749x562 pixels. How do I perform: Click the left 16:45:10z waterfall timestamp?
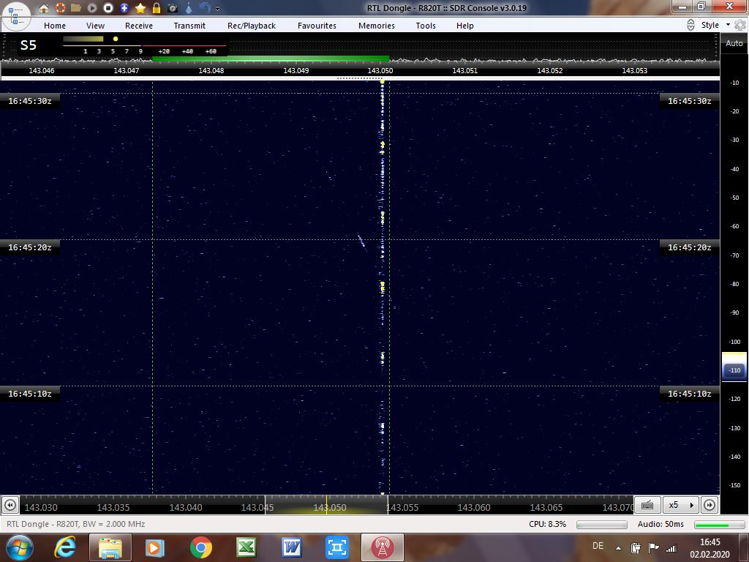pyautogui.click(x=29, y=394)
